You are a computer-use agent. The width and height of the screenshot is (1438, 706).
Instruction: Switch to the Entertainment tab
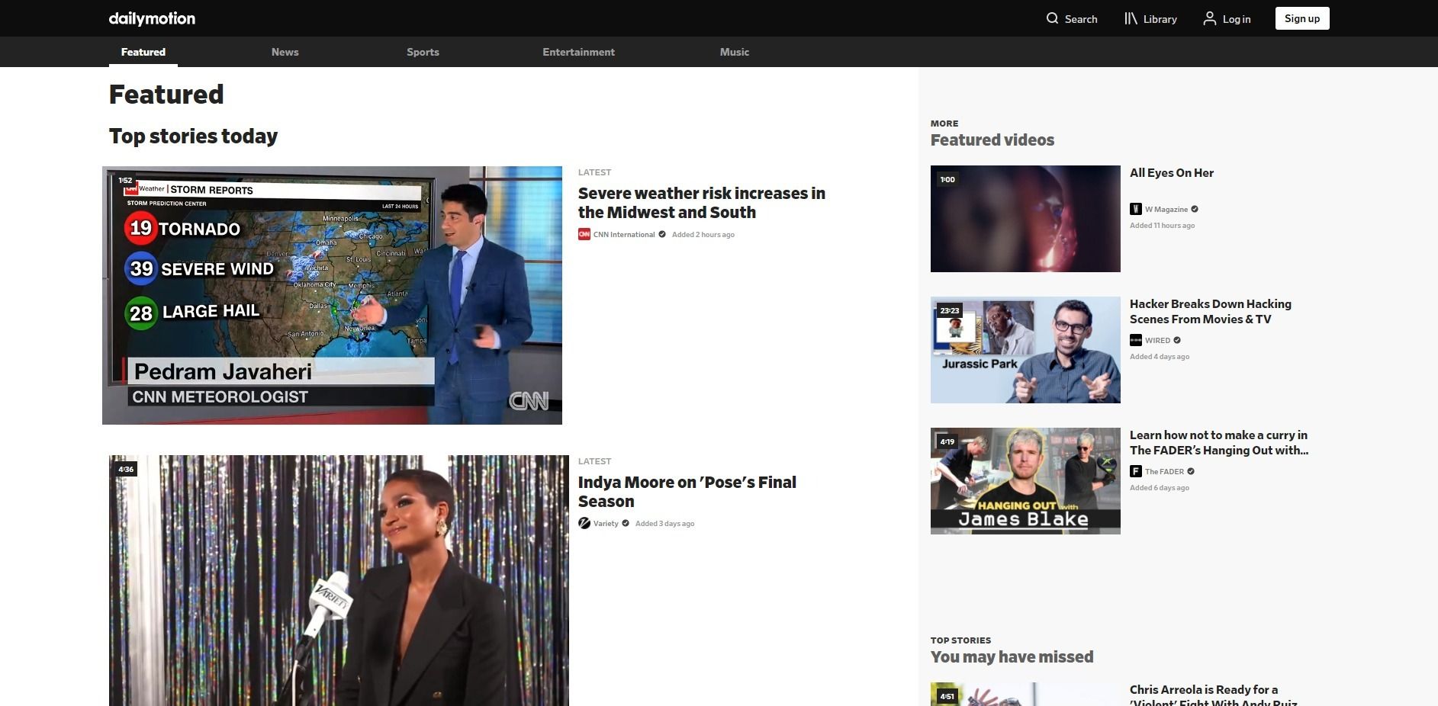click(x=578, y=52)
